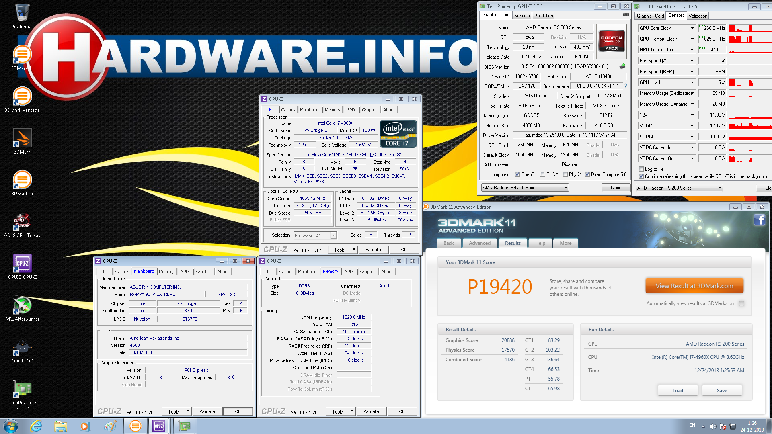Open graphics card selector in GPU-Z Graphics Card window
The width and height of the screenshot is (772, 434).
coord(525,188)
